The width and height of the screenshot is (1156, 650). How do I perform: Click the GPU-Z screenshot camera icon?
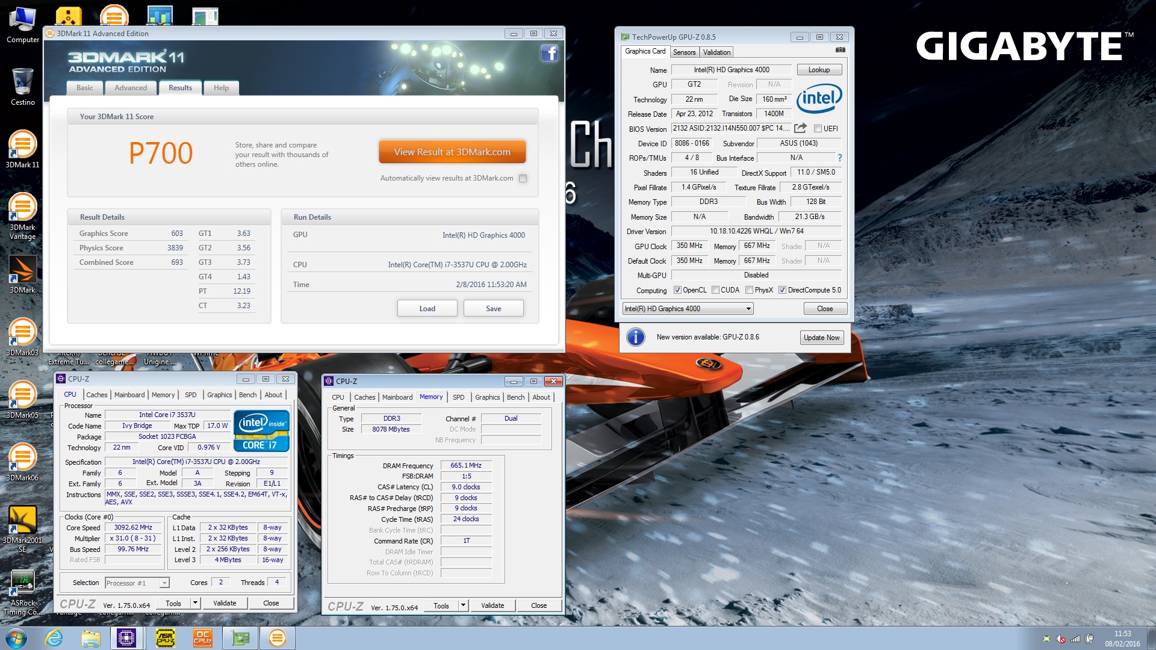[x=841, y=50]
